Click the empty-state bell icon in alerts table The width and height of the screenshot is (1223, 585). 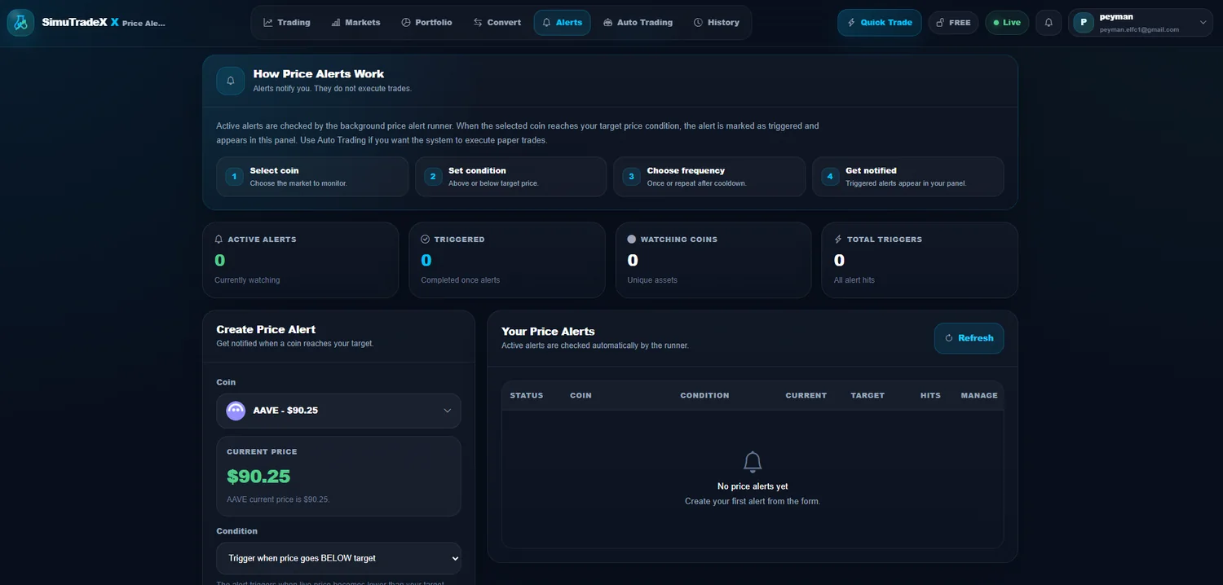pos(753,462)
